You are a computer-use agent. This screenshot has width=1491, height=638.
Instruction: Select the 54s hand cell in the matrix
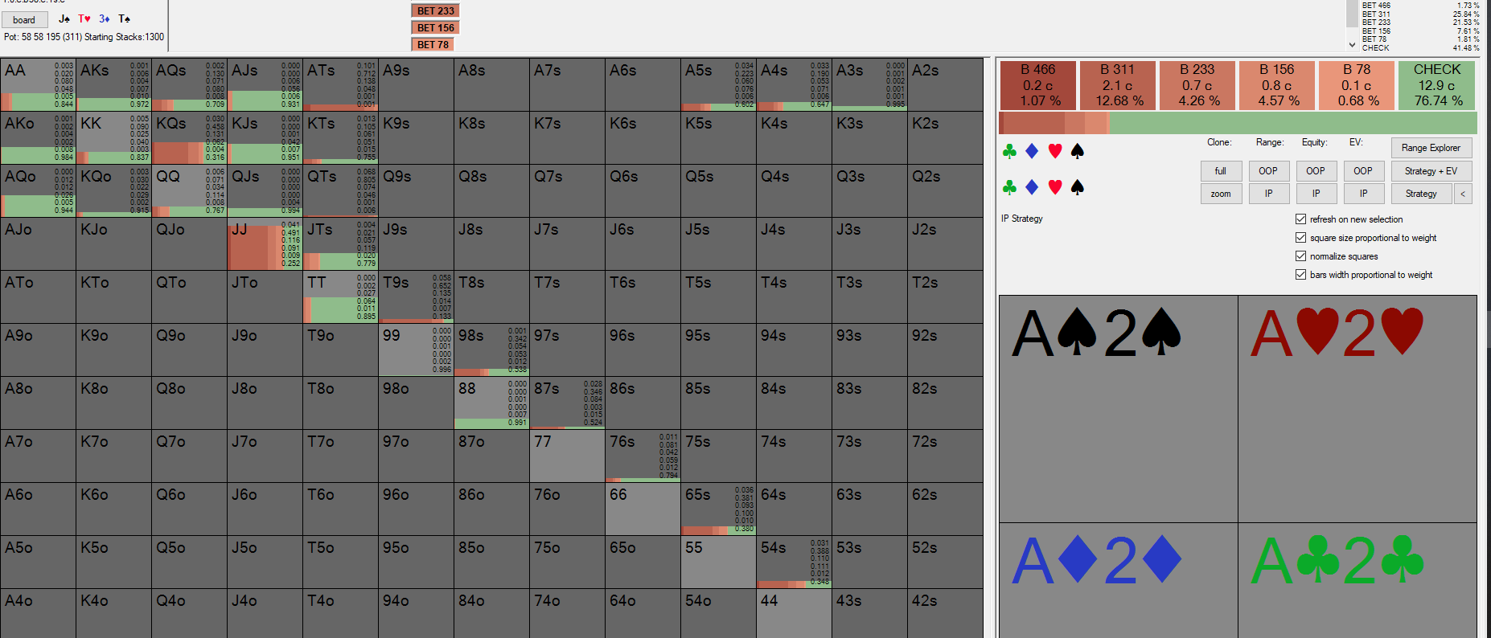(794, 562)
